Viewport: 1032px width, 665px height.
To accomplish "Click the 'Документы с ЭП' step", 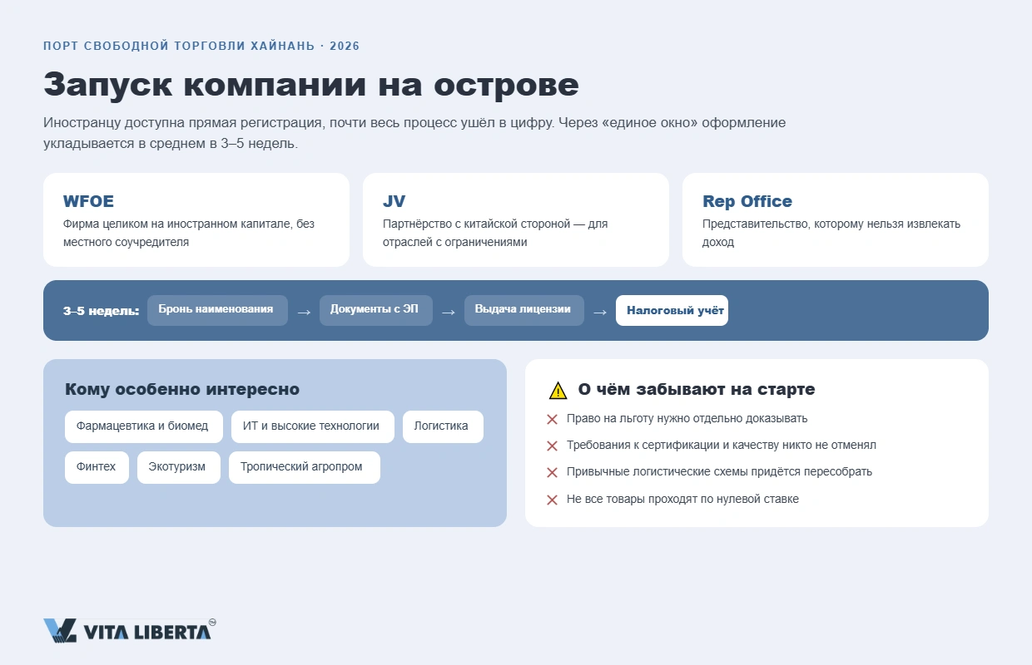I will coord(376,310).
